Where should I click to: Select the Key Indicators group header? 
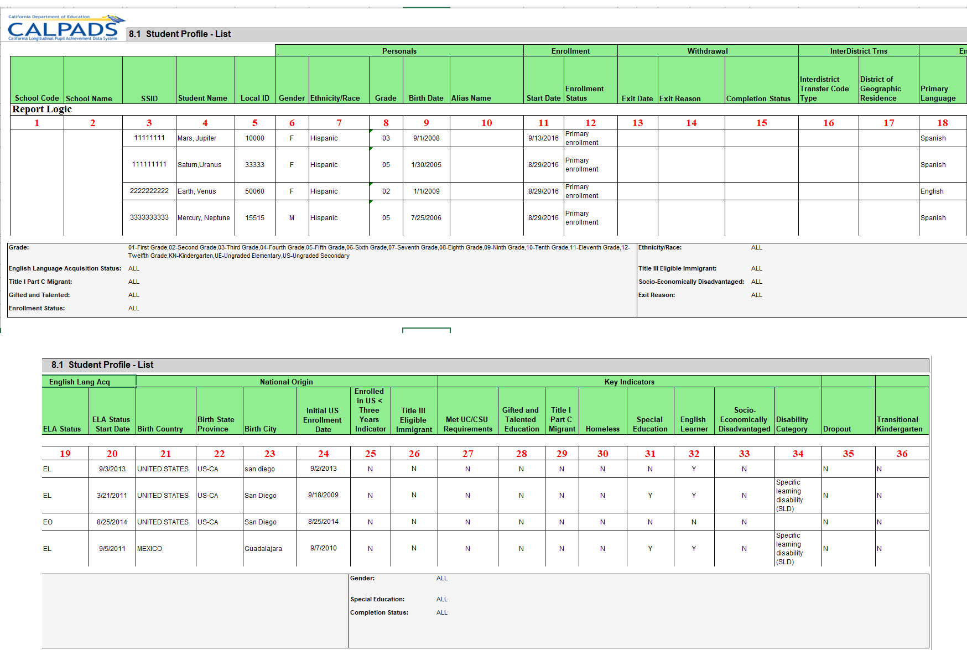(630, 382)
